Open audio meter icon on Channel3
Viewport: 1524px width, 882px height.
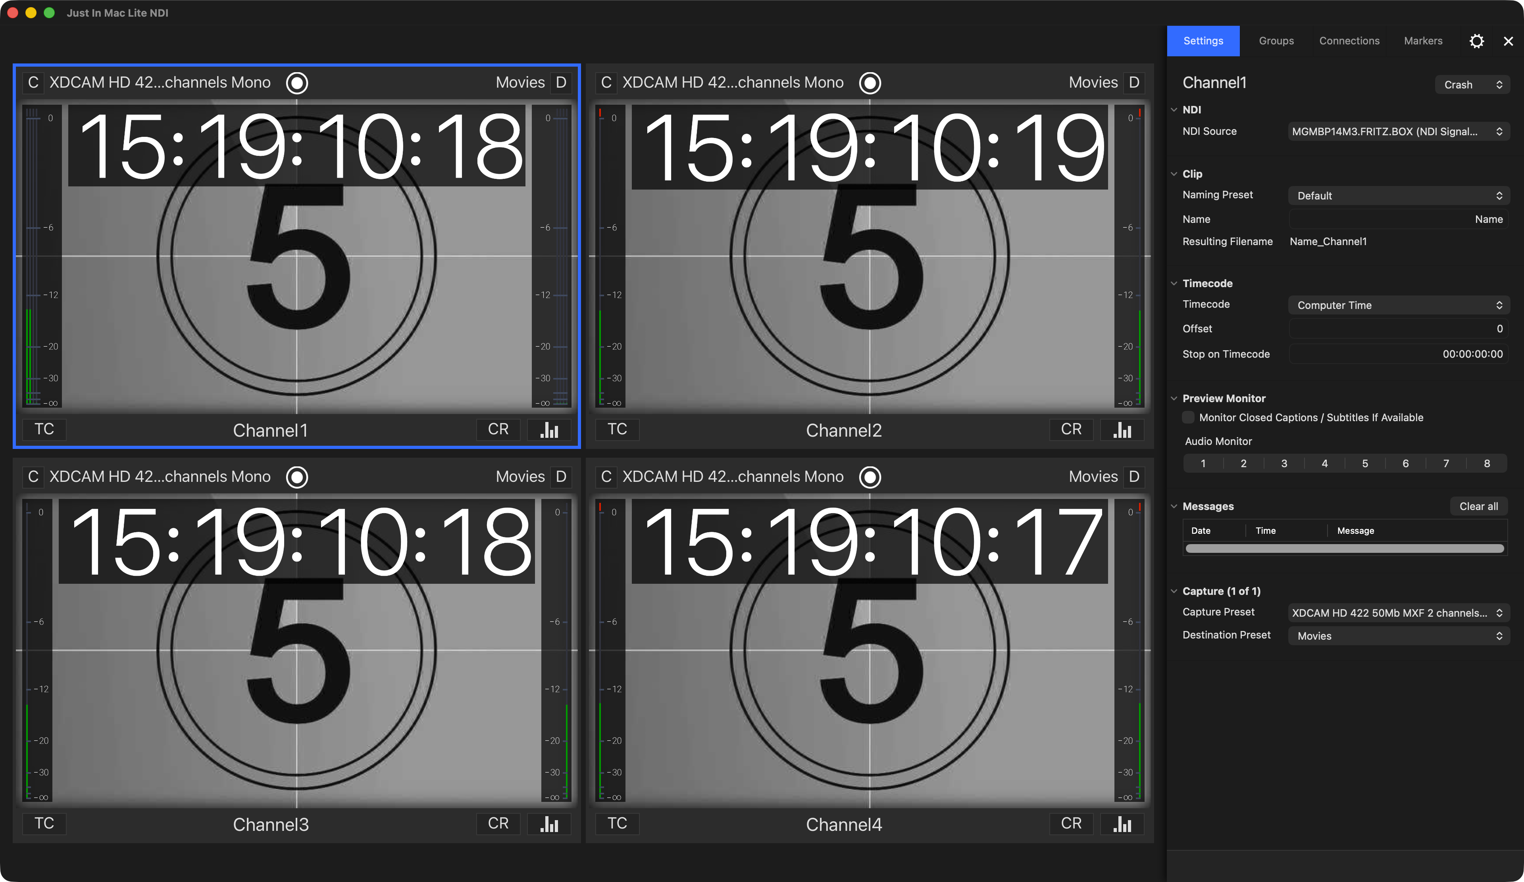tap(549, 824)
